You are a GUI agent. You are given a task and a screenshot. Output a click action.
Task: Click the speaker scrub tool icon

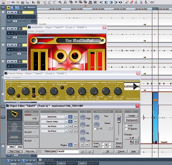point(60,2)
